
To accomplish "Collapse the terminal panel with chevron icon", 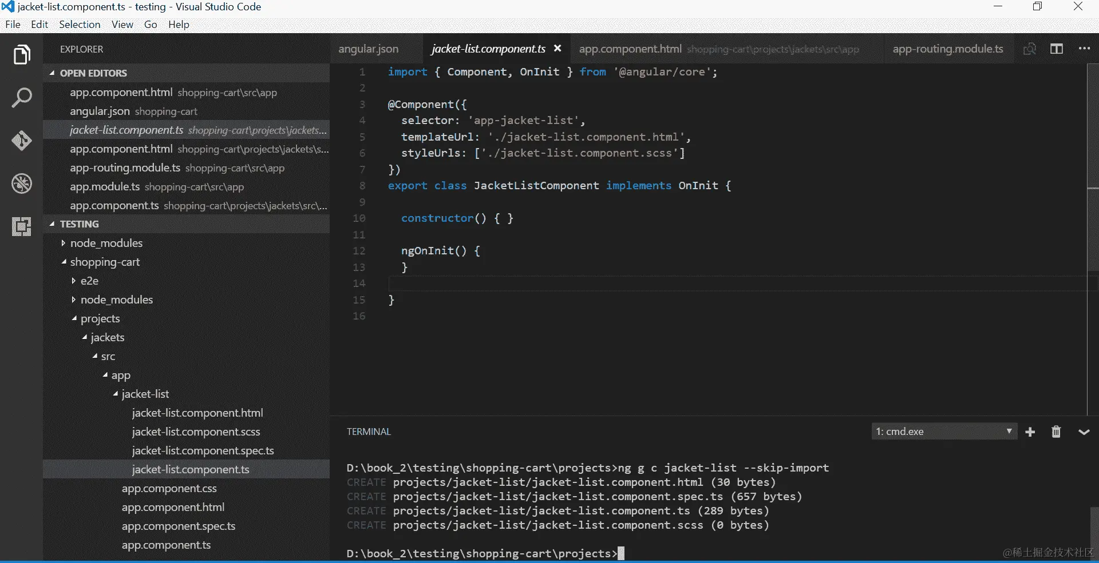I will (x=1084, y=432).
